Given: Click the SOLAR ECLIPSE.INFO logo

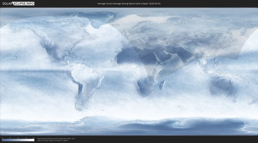Looking at the screenshot, I should coord(18,4).
